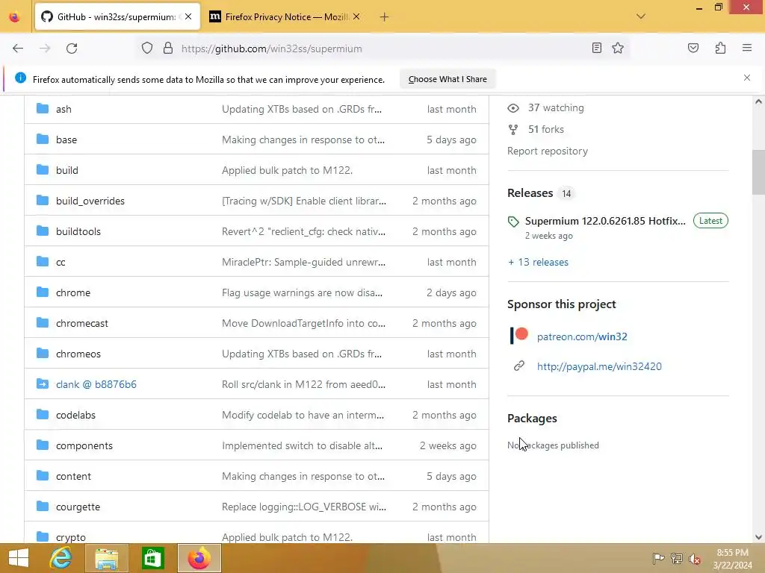Open the Action Center flag icon
The height and width of the screenshot is (573, 765).
coord(658,559)
